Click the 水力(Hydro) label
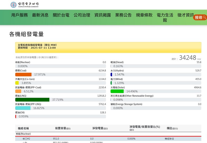The image size is (207, 143). click(117, 71)
